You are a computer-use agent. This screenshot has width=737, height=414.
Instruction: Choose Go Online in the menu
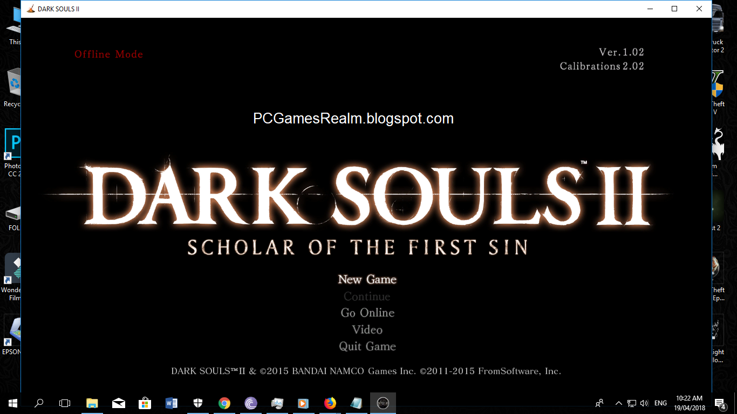coord(367,313)
